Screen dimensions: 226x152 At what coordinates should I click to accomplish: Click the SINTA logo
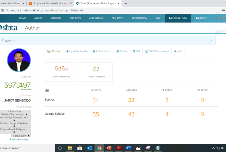point(8,28)
